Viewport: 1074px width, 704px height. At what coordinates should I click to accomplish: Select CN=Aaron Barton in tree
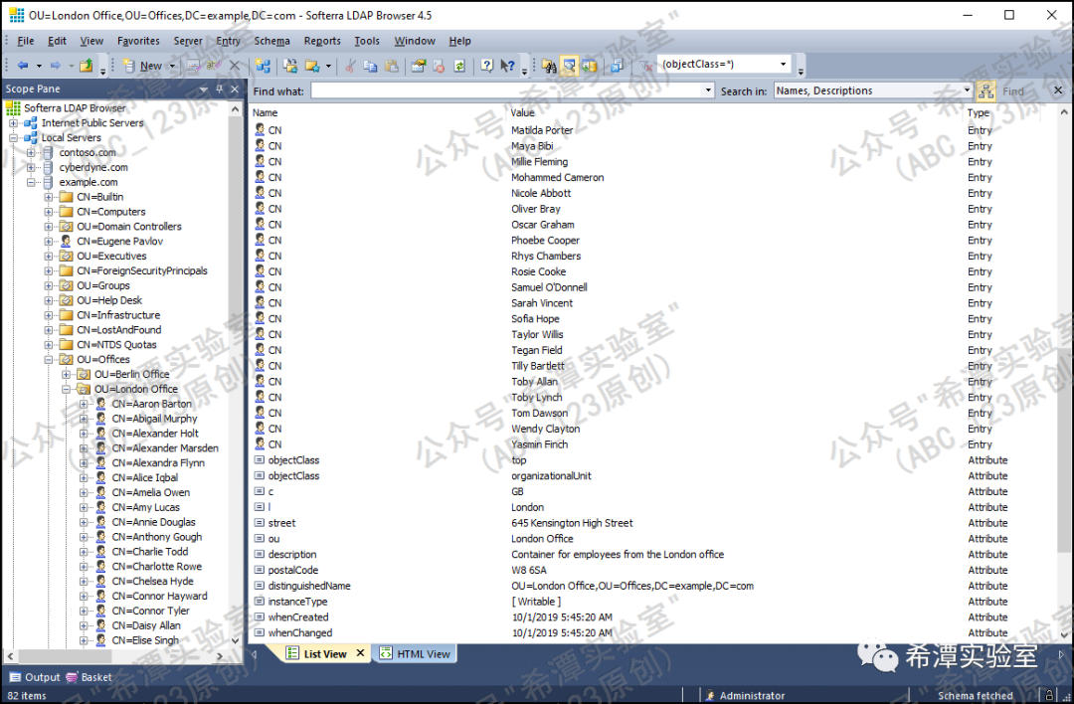151,404
